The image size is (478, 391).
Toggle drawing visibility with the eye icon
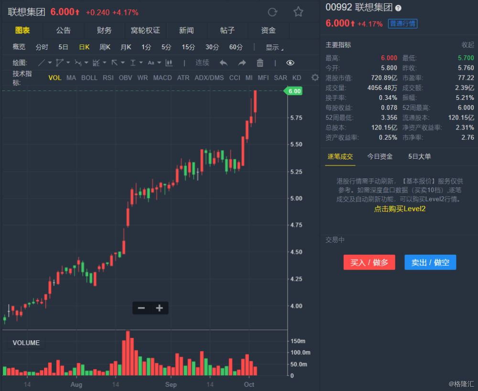pos(290,63)
